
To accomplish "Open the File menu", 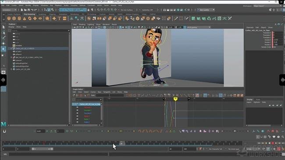I will click(x=3, y=5).
